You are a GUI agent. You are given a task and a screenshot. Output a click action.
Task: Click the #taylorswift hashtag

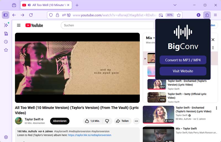(61, 131)
